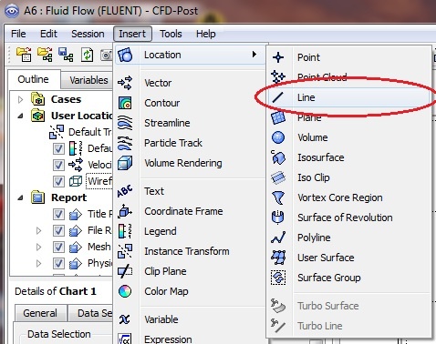
Task: Select the Contour icon in Insert menu
Action: (x=125, y=103)
